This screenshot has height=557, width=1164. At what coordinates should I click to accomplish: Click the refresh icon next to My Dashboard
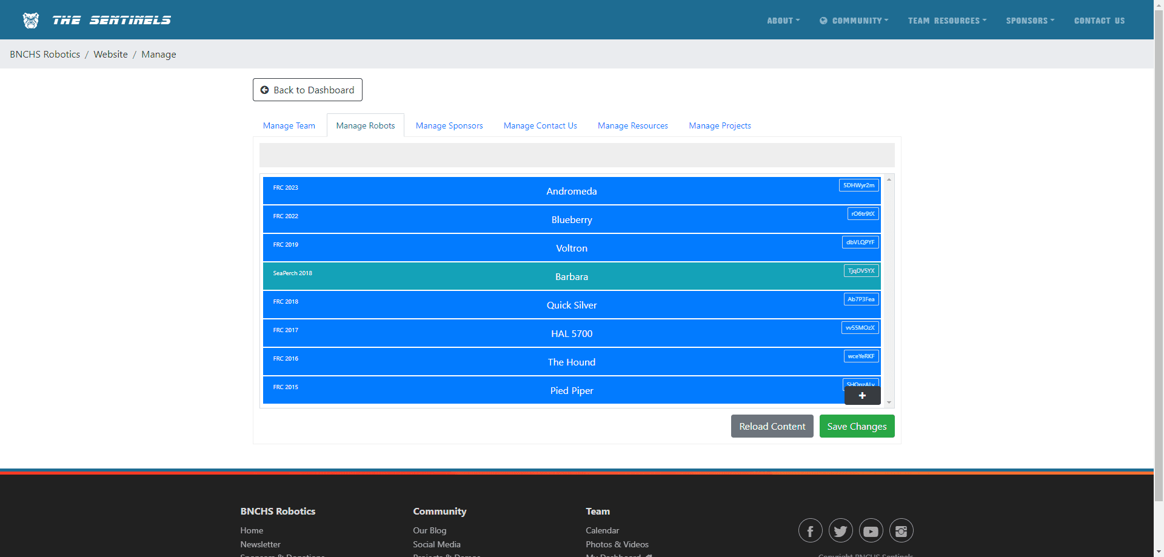pos(650,555)
